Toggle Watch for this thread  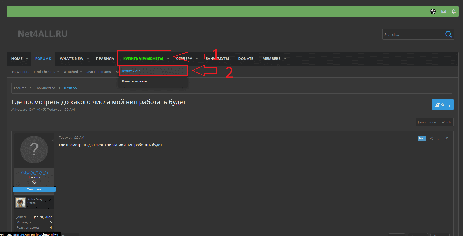point(446,122)
